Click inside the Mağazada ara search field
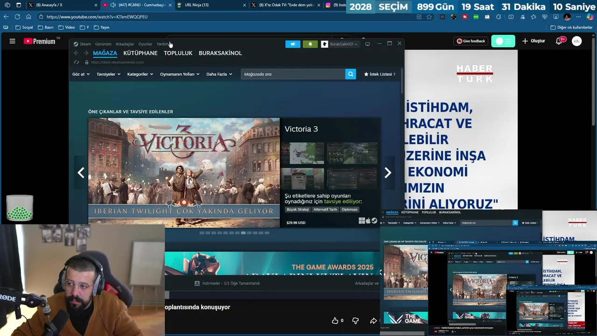 tap(293, 74)
